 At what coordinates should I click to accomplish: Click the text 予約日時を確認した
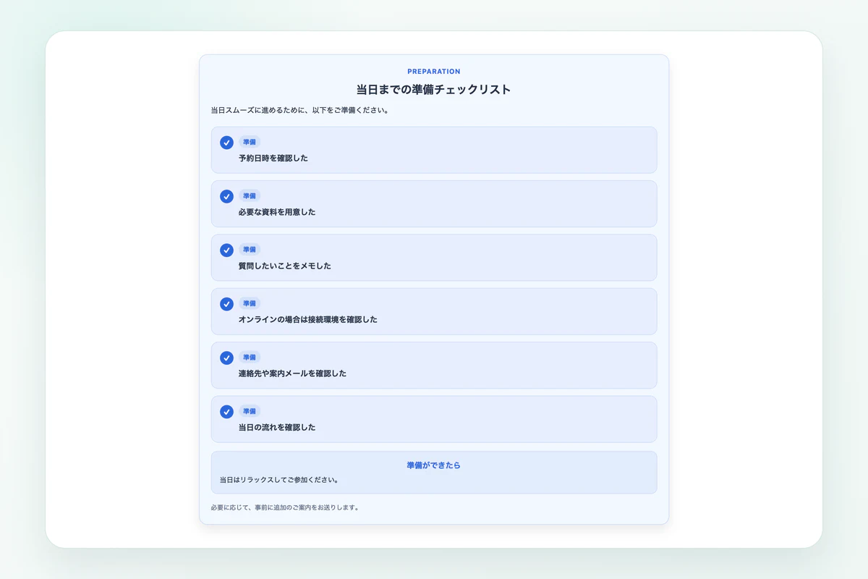coord(273,158)
